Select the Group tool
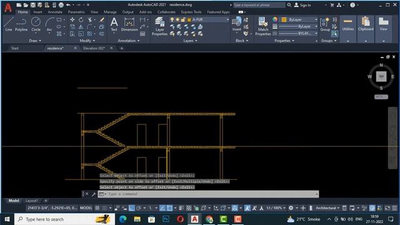Image resolution: width=400 pixels, height=225 pixels. click(325, 24)
